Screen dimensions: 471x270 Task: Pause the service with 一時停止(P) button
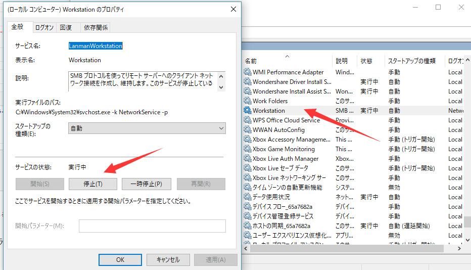pos(146,184)
